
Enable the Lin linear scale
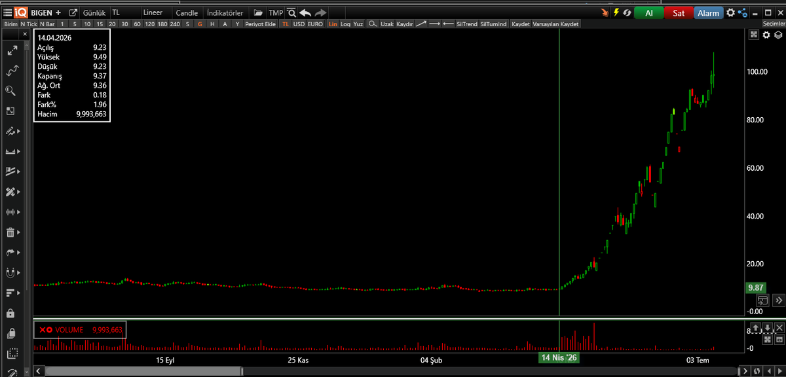click(333, 24)
